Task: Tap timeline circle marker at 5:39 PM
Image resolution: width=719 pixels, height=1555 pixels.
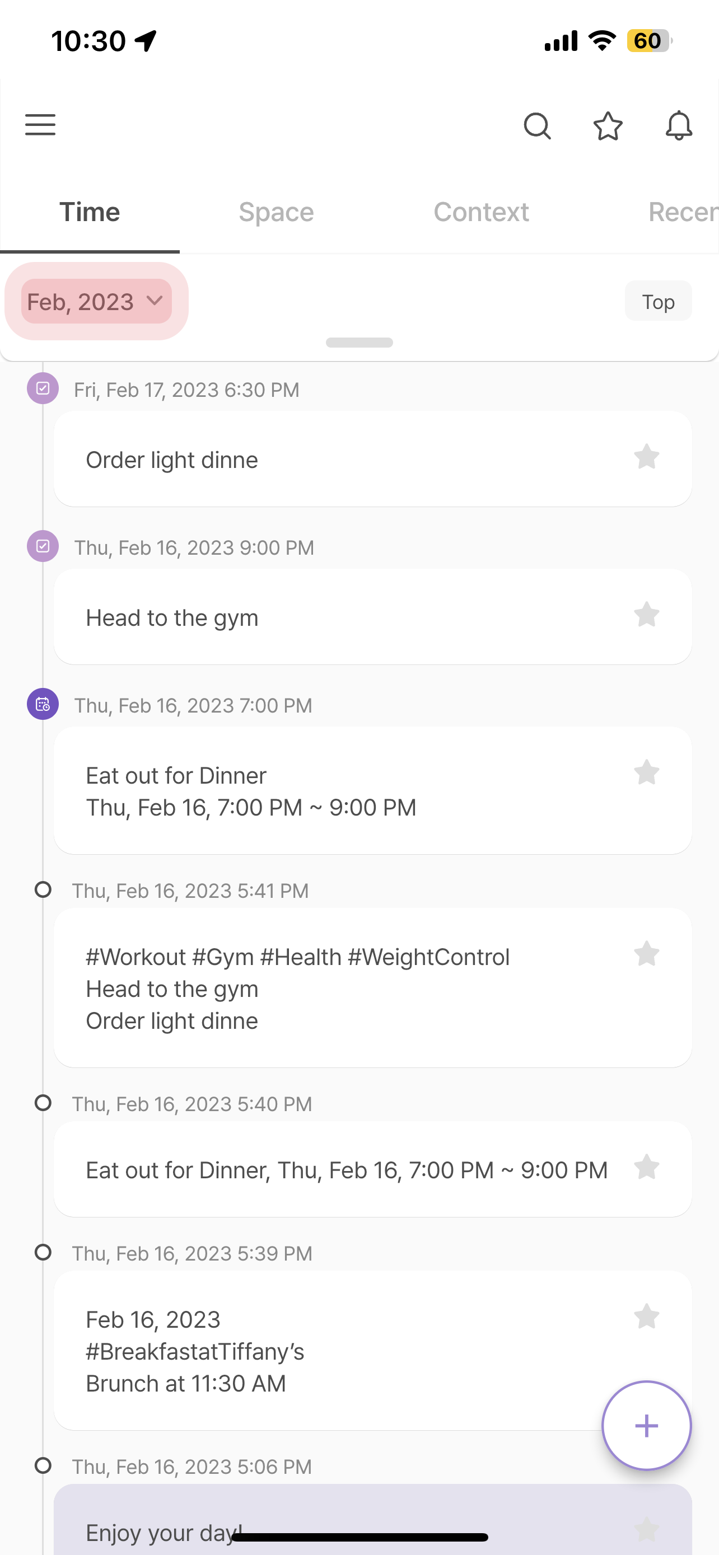Action: click(43, 1252)
